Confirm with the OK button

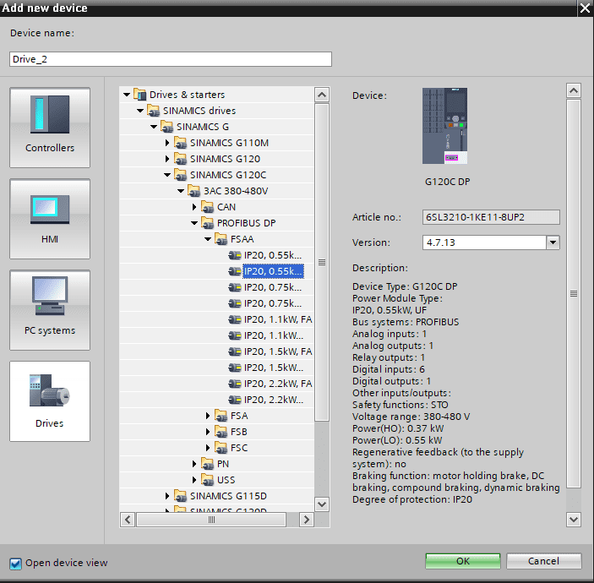coord(462,561)
